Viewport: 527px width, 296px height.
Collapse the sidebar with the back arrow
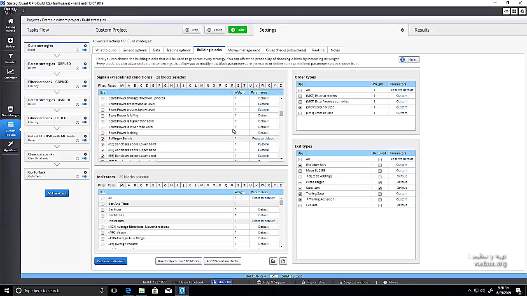tap(23, 11)
